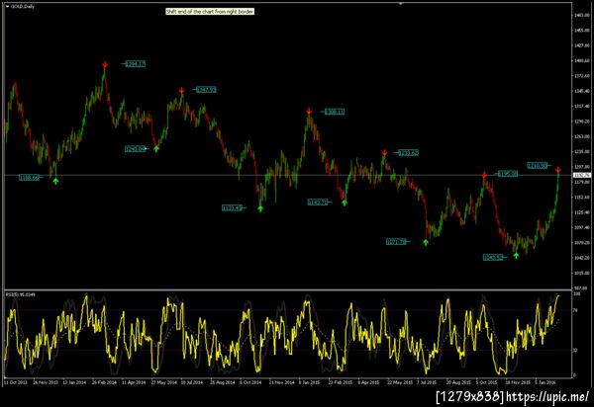This screenshot has width=594, height=407.
Task: Click the current price tag on the right scale
Action: tap(582, 176)
